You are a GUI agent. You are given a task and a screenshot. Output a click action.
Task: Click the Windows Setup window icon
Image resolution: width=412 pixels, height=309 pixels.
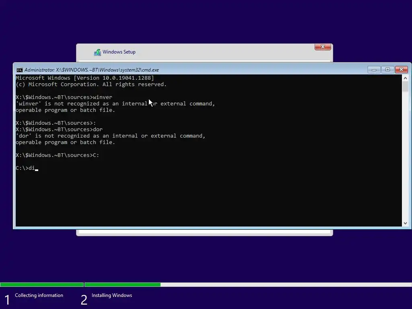[97, 52]
